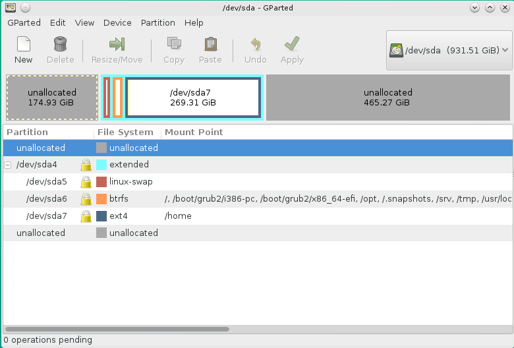Open the GParted menu

click(24, 22)
